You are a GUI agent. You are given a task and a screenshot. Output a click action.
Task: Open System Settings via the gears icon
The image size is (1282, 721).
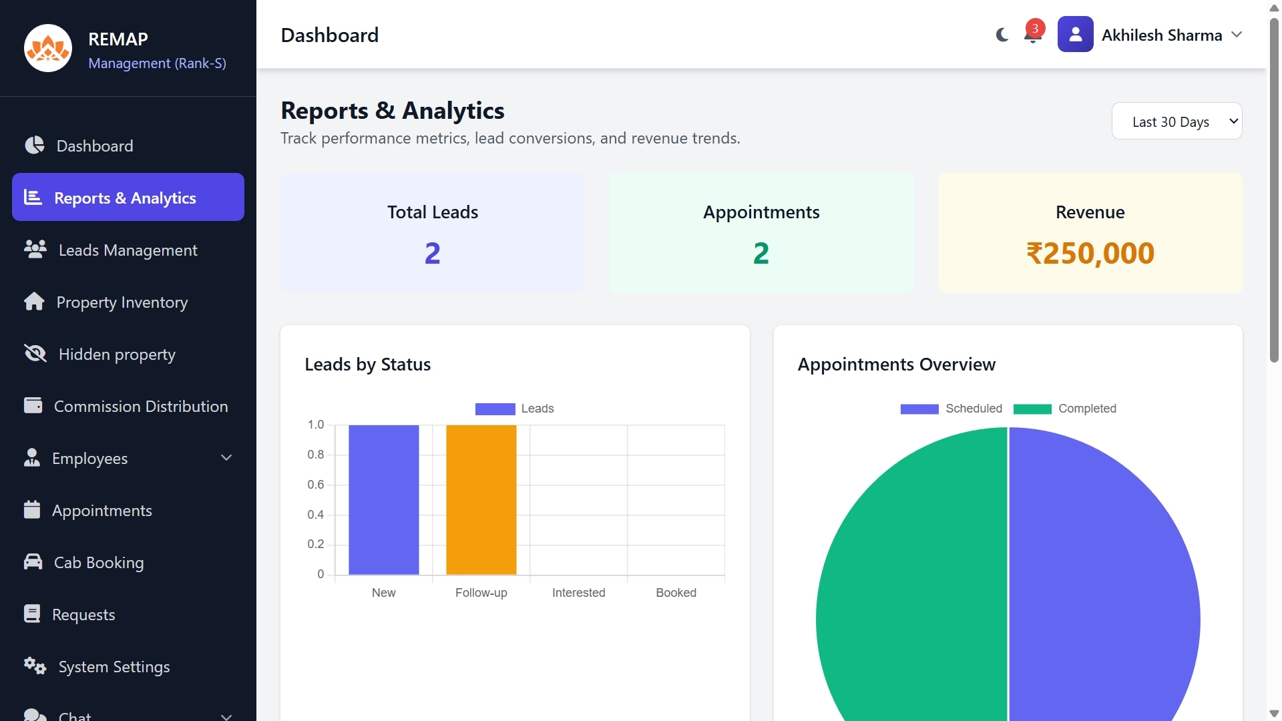pos(35,666)
